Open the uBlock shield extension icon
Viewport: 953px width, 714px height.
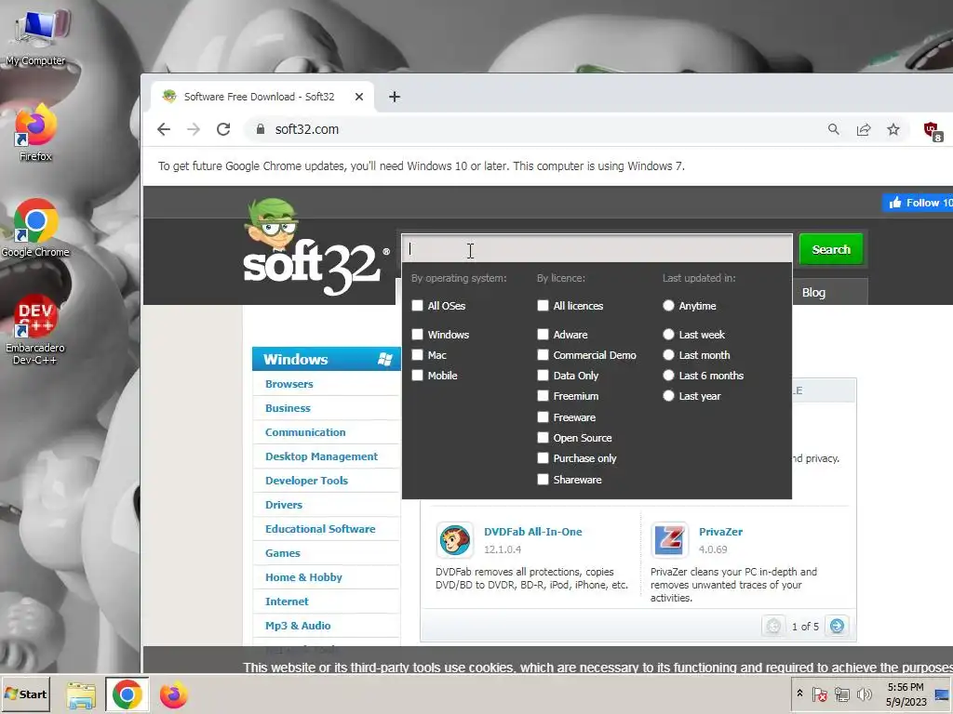click(x=933, y=130)
